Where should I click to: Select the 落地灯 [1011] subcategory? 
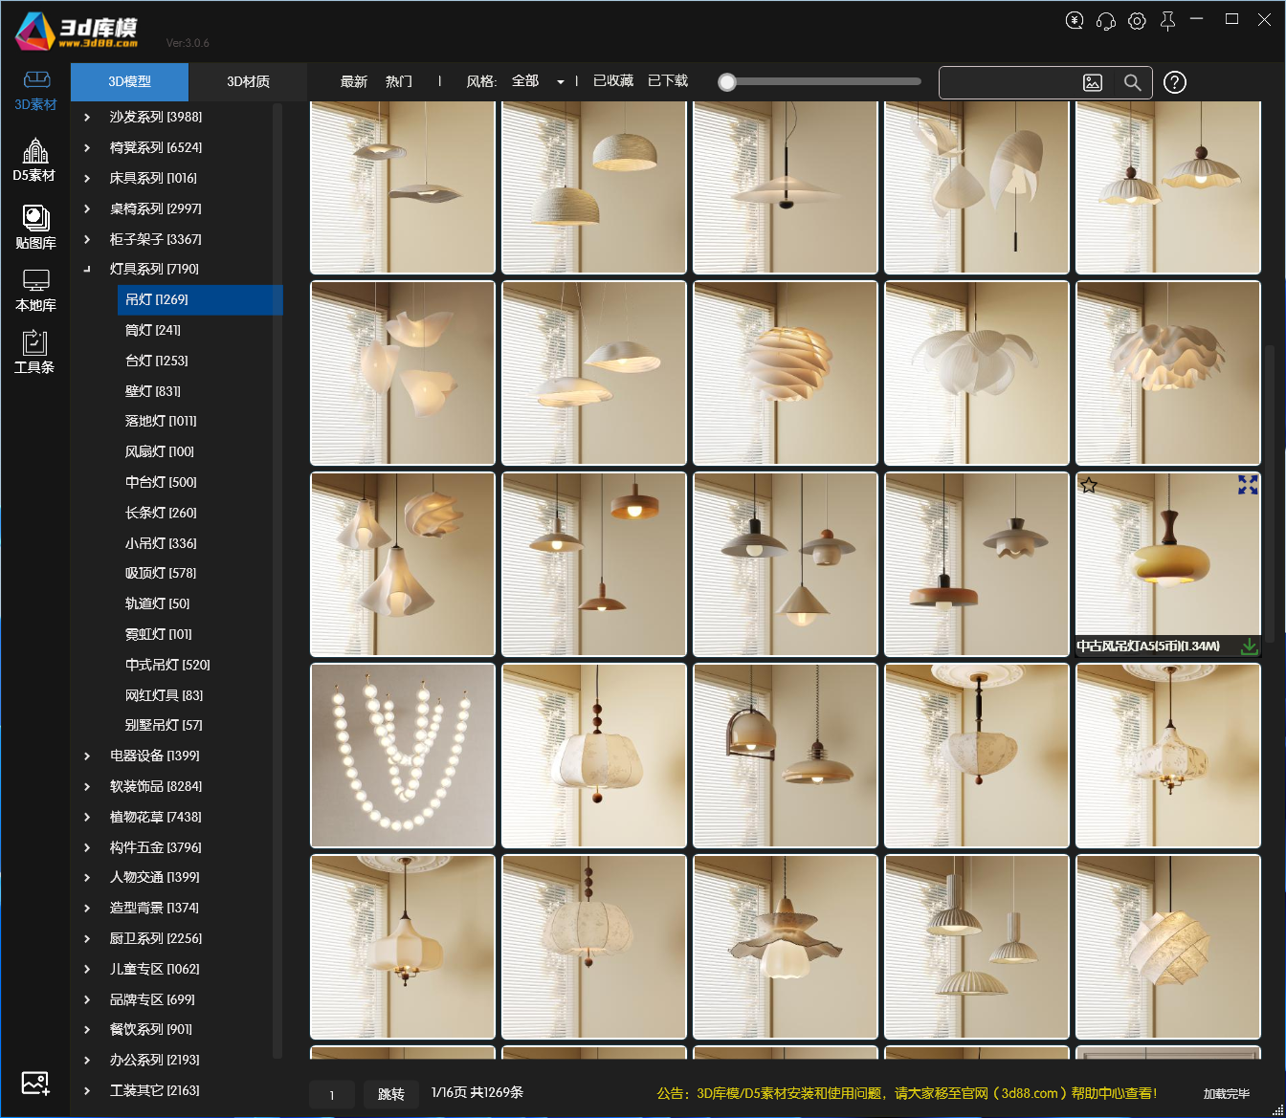point(161,421)
